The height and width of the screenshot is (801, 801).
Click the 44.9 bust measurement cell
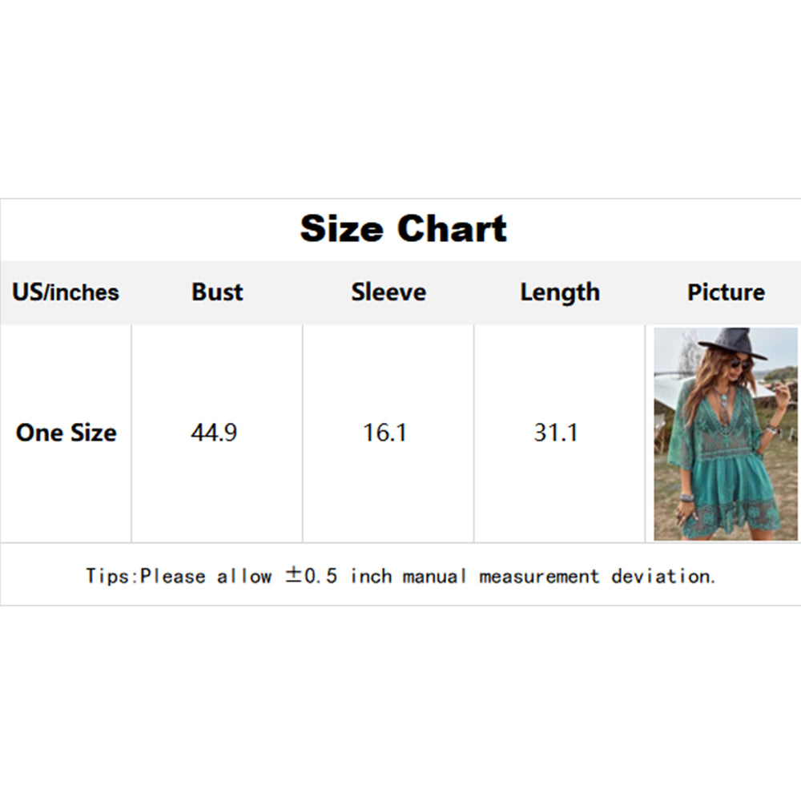pyautogui.click(x=214, y=433)
